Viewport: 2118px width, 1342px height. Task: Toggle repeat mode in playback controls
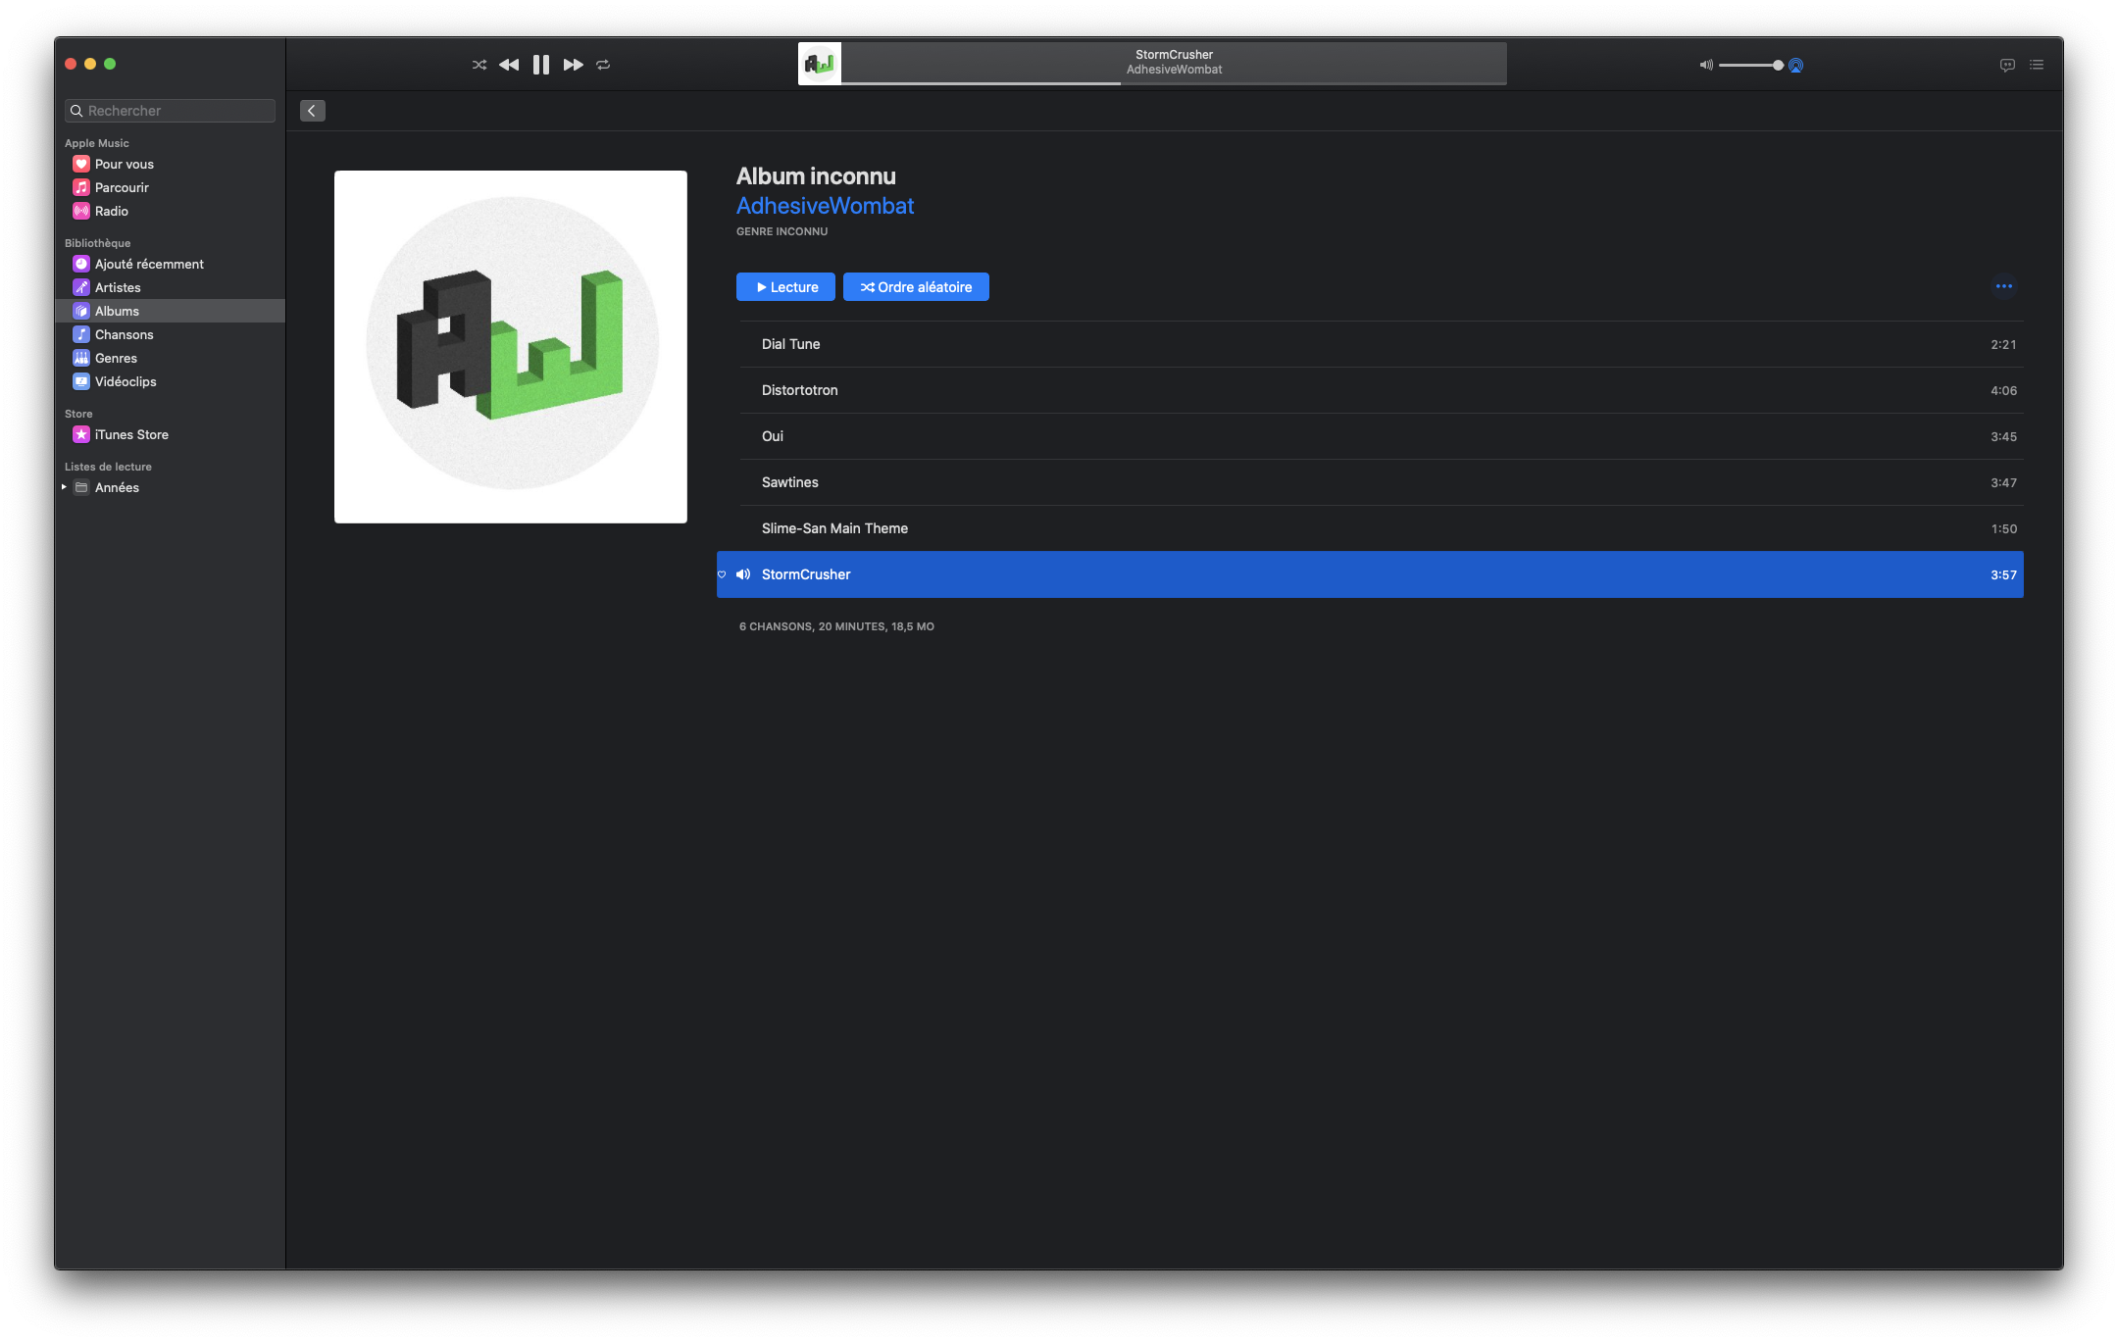(x=603, y=65)
